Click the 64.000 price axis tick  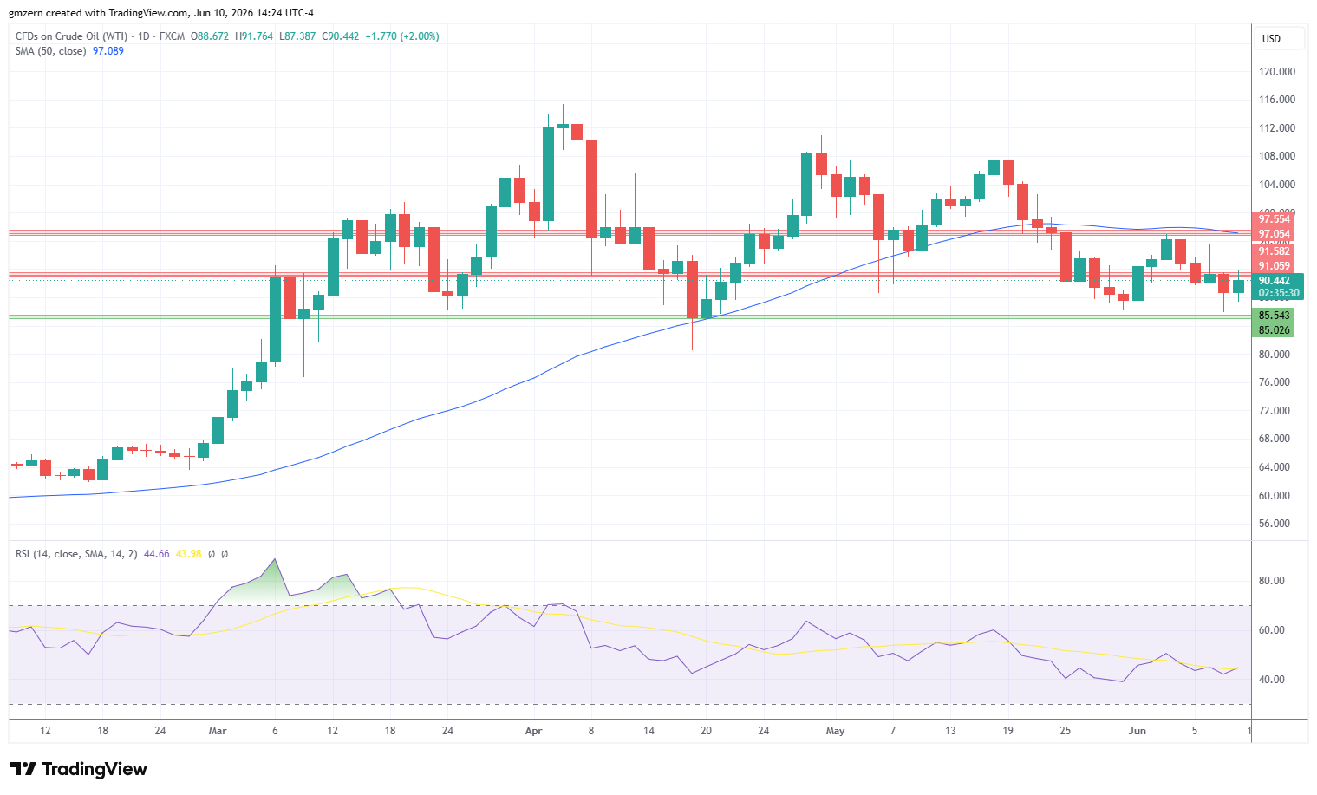[x=1275, y=467]
